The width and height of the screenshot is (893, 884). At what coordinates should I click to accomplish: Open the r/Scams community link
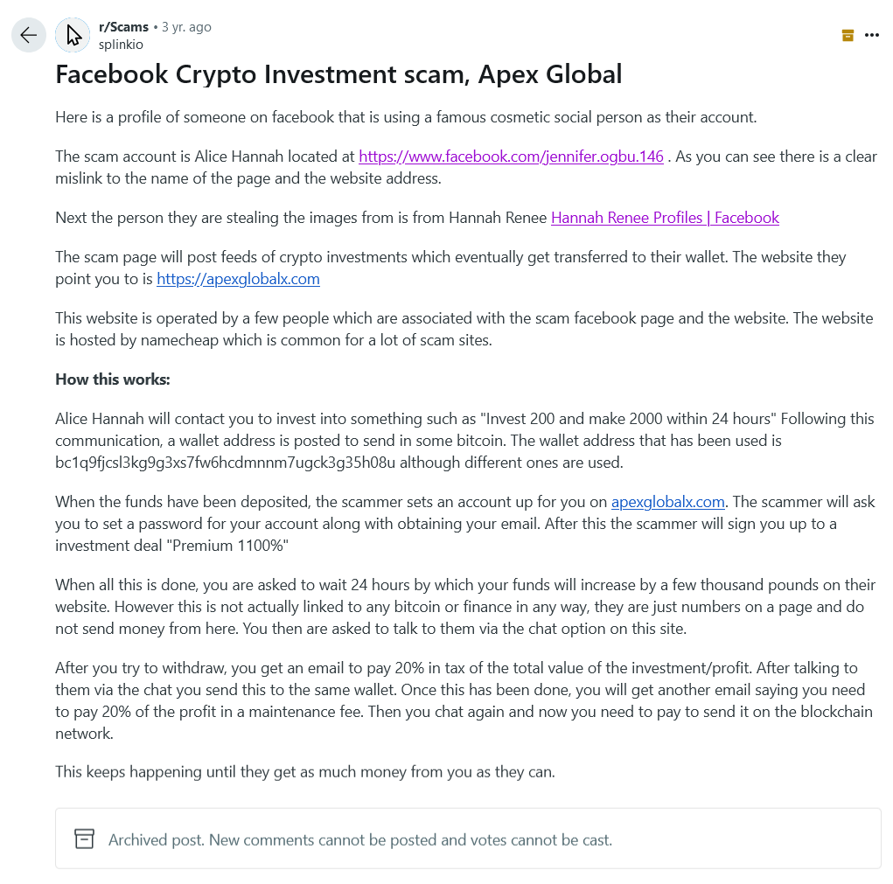tap(121, 26)
